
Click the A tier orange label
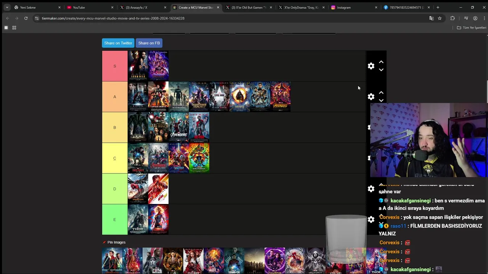[x=115, y=97]
